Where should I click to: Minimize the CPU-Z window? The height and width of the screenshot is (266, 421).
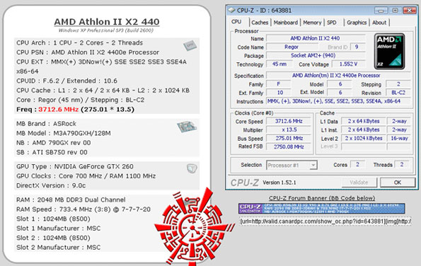click(381, 11)
